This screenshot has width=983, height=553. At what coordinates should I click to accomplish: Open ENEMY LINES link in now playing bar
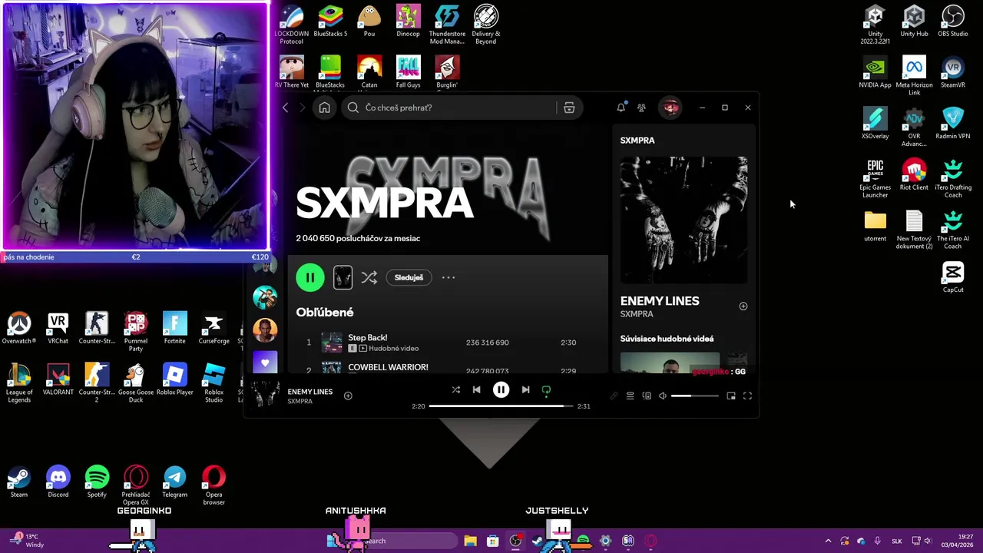310,392
